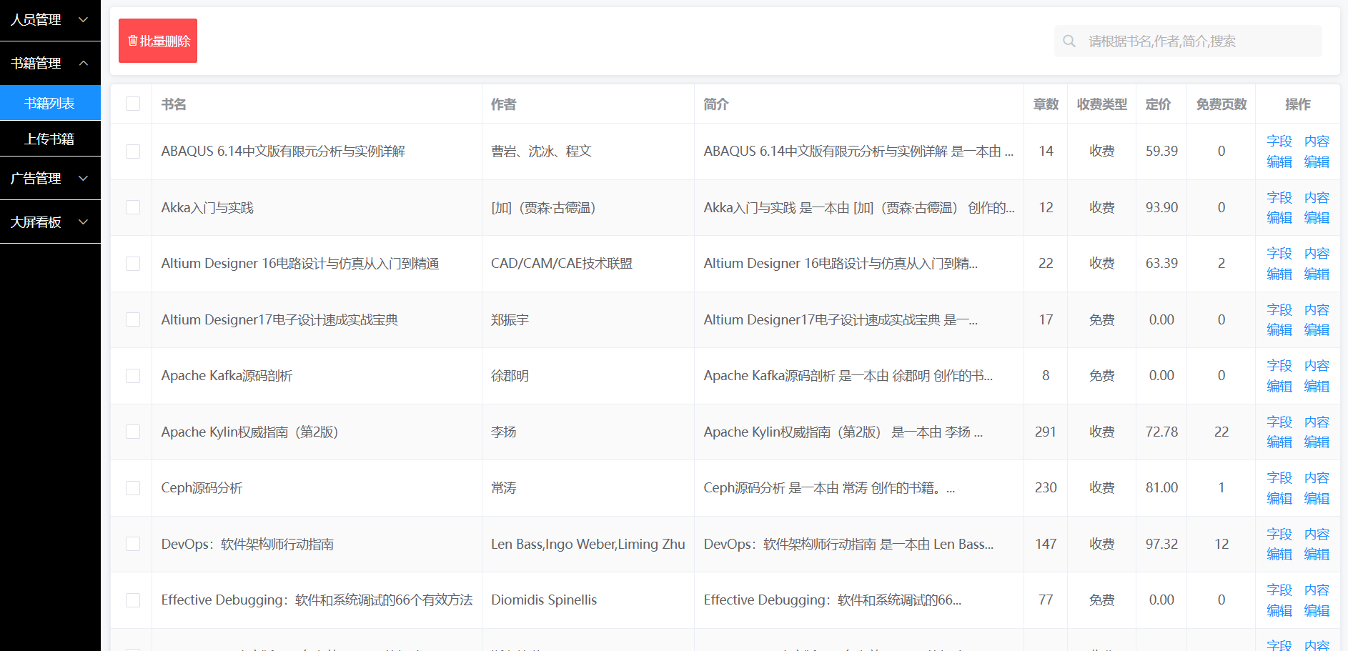Screen dimensions: 1348x651
Task: Check the Ceph源码分析 row checkbox
Action: click(133, 488)
